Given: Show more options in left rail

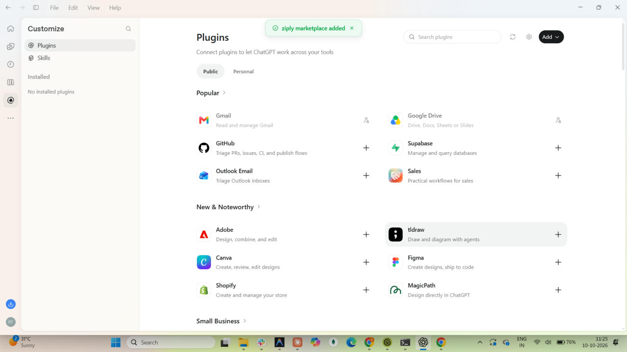Looking at the screenshot, I should [x=11, y=118].
